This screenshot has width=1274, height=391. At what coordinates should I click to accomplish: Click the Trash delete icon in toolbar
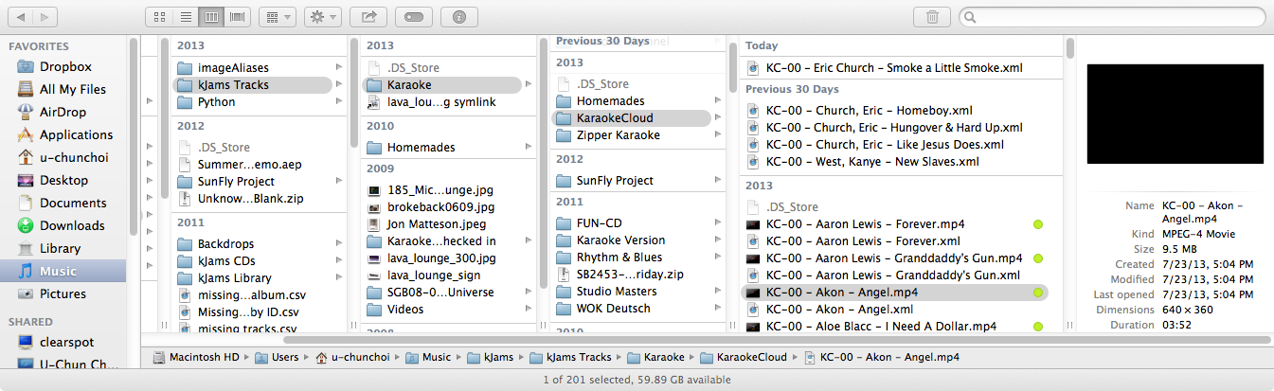932,17
